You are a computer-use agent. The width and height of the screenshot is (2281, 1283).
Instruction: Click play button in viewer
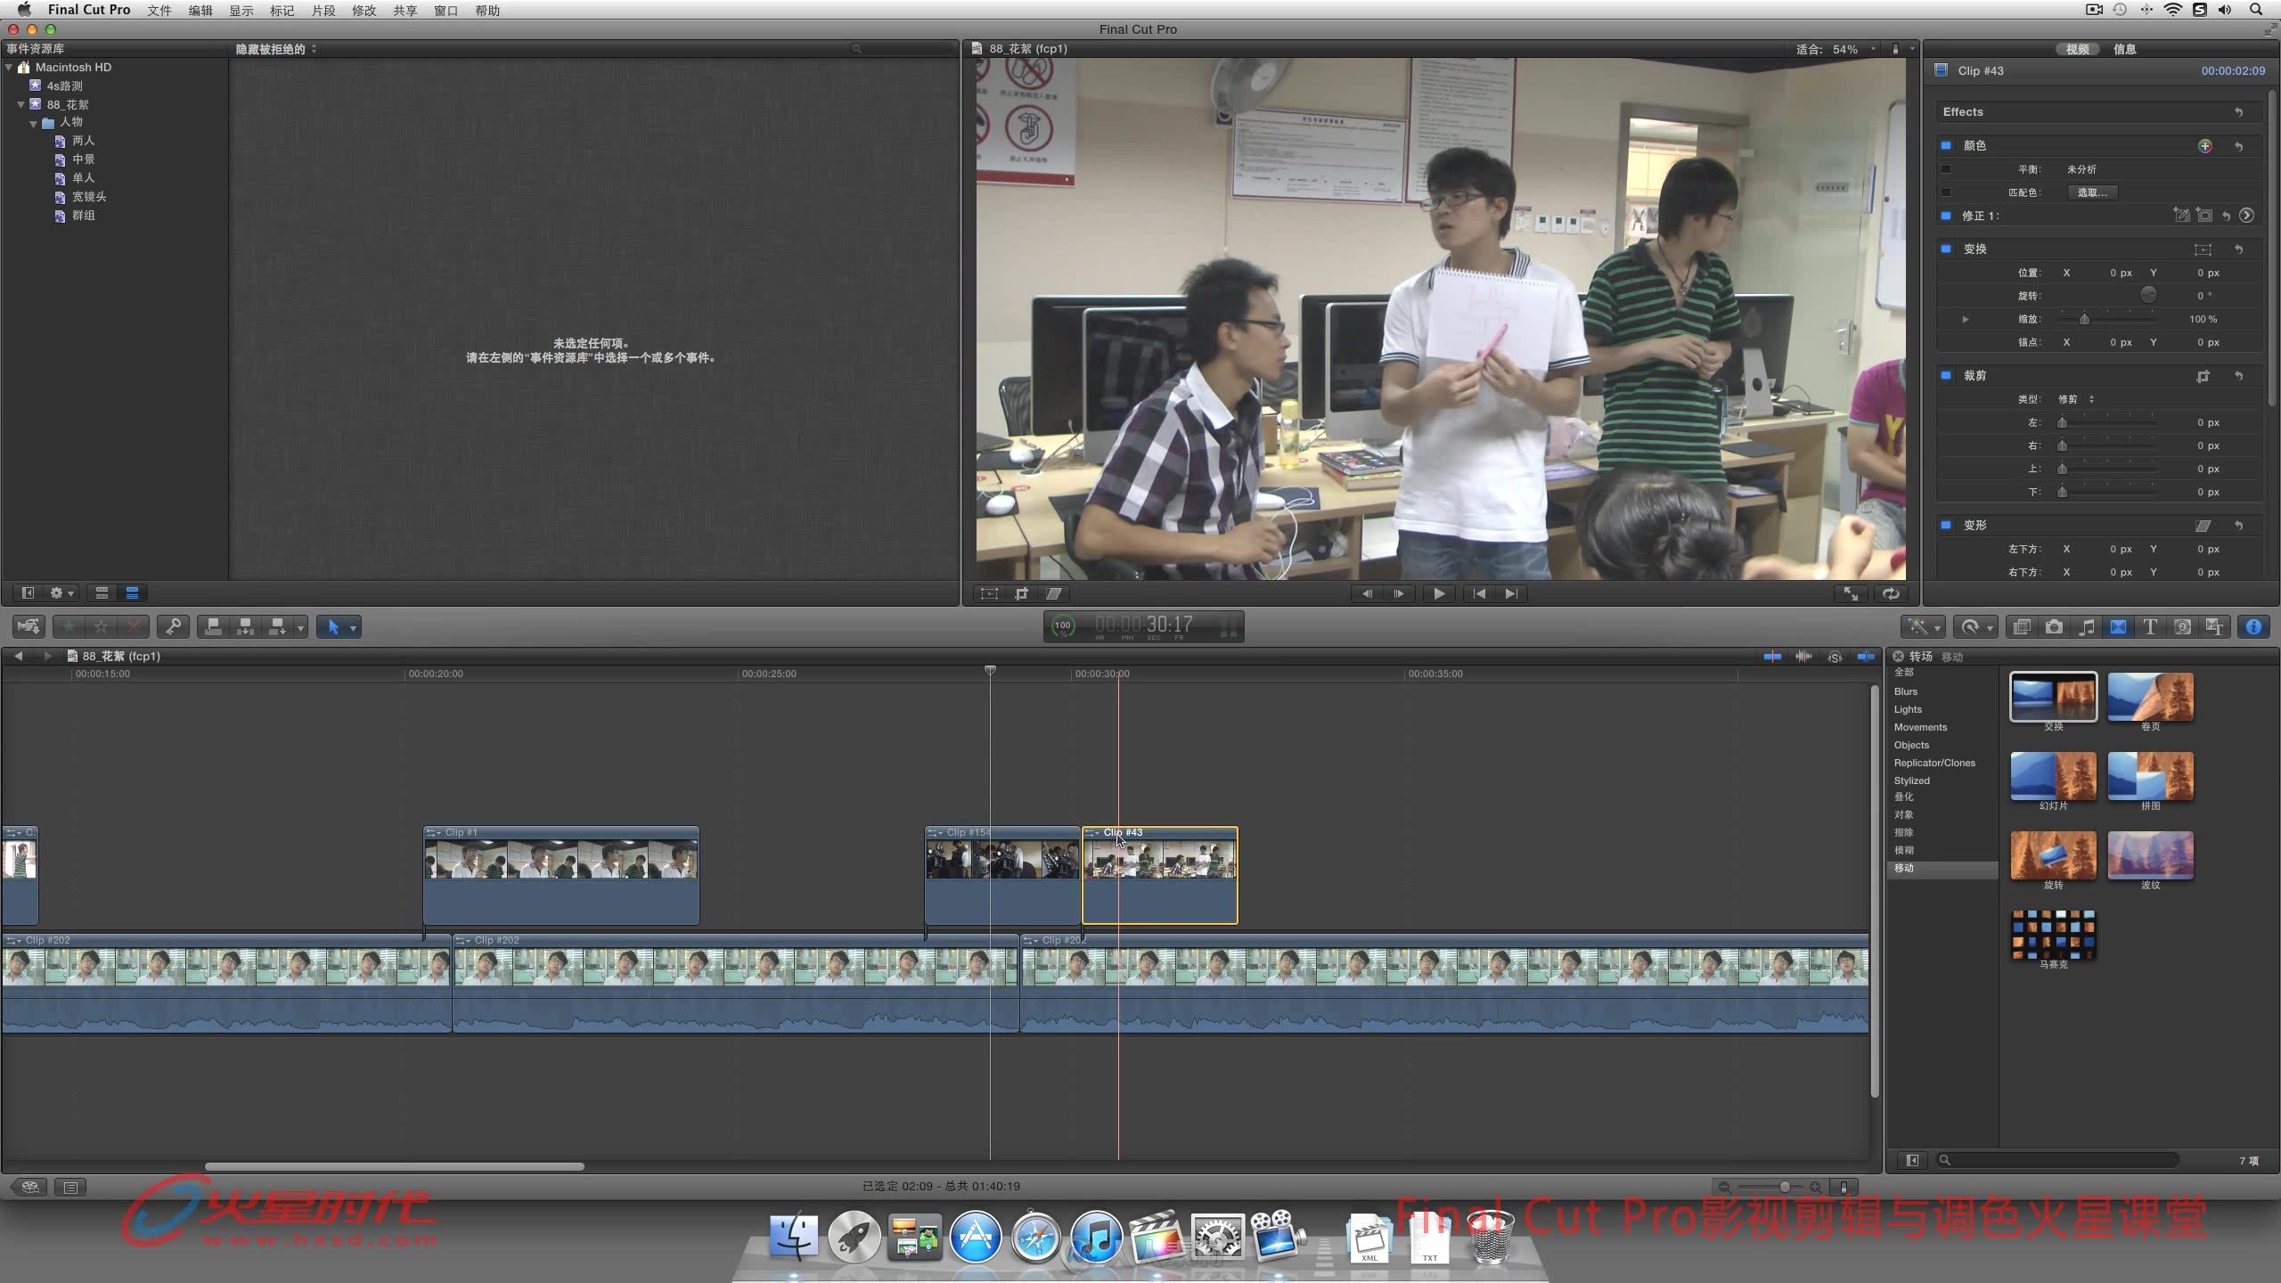click(1438, 593)
